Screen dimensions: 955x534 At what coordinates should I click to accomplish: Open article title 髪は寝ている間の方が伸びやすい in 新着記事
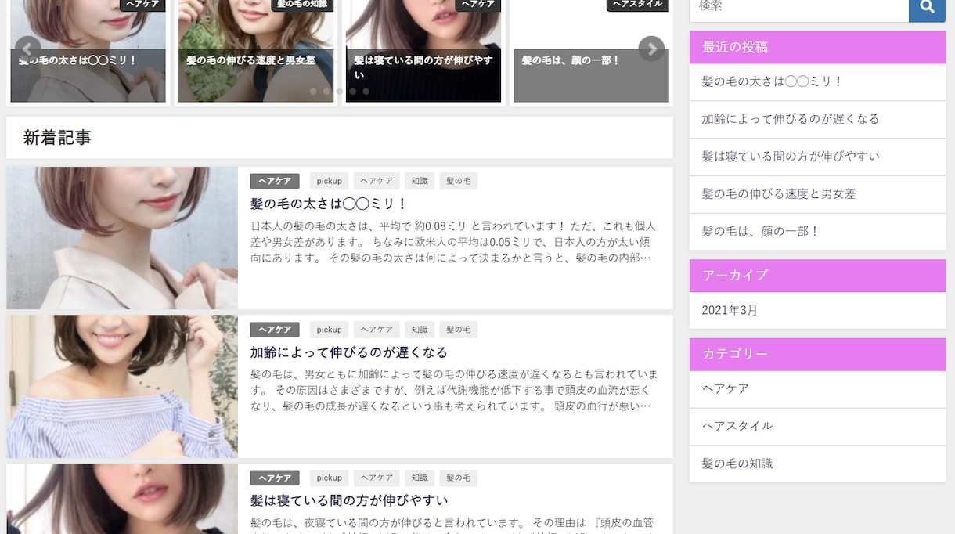(349, 500)
